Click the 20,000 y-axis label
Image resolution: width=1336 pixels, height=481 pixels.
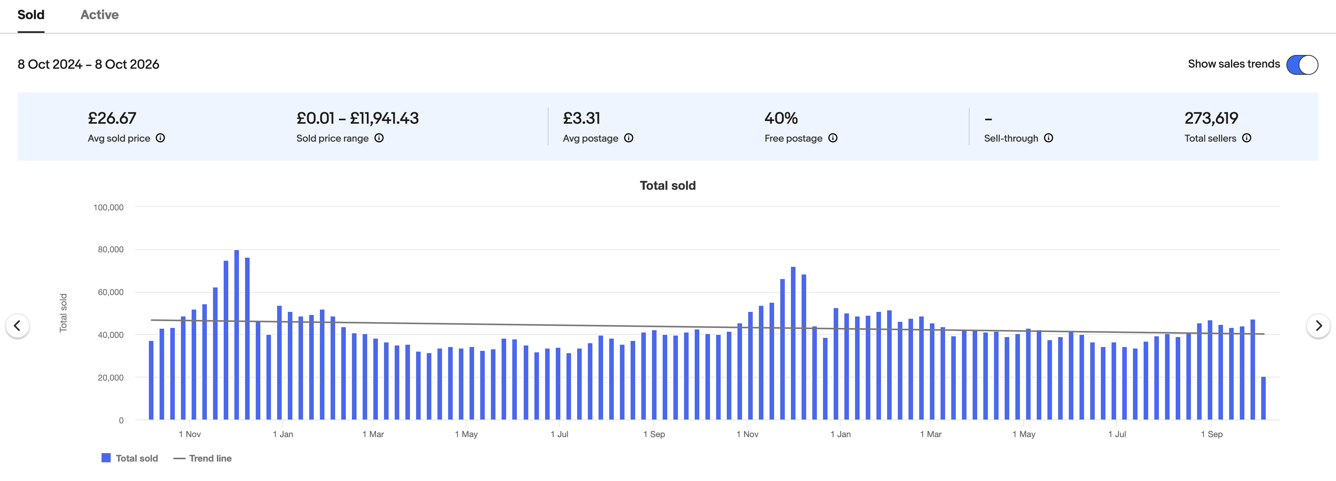(x=110, y=378)
